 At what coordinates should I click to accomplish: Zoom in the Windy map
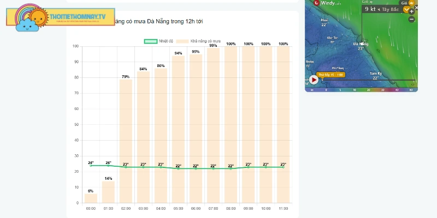(412, 11)
